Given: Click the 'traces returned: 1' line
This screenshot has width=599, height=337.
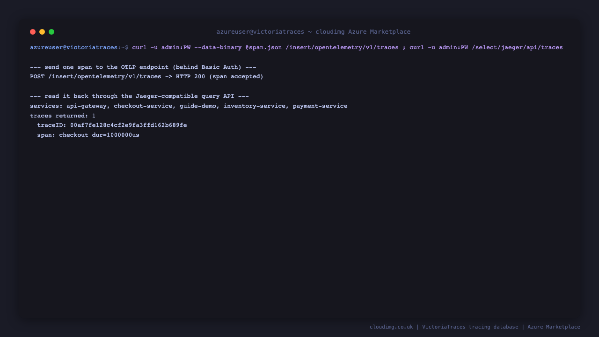Looking at the screenshot, I should coord(63,116).
